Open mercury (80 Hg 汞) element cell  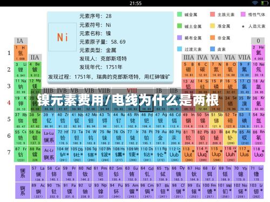pyautogui.click(x=174, y=137)
